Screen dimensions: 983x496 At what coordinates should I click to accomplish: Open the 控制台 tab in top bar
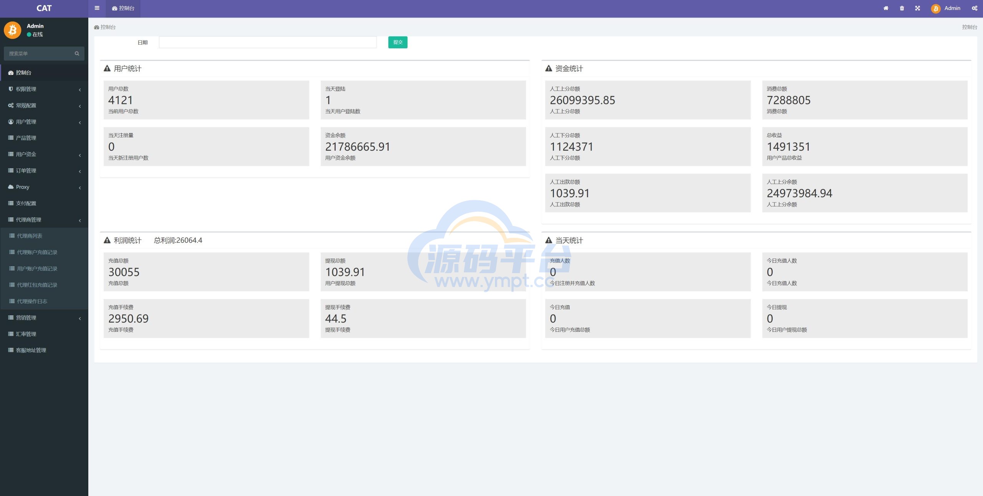[123, 8]
